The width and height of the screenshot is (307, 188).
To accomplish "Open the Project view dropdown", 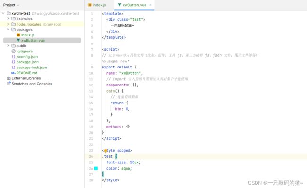I will click(x=11, y=5).
